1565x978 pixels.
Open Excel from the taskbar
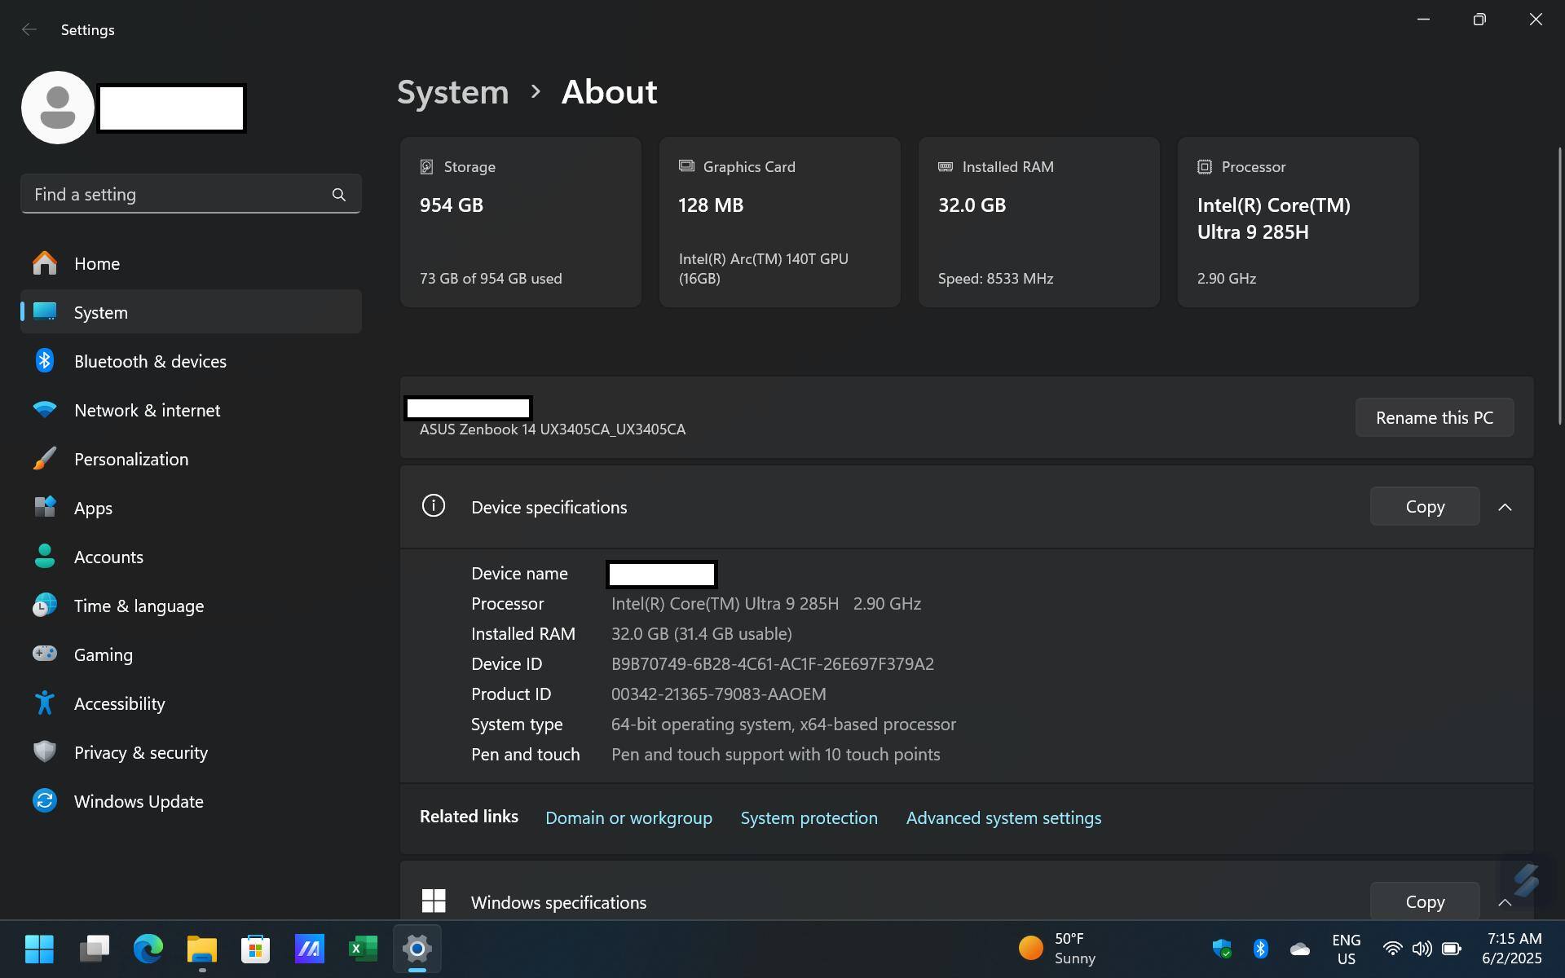coord(363,949)
